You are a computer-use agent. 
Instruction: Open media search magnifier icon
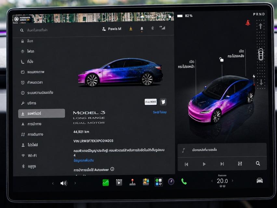click(x=258, y=163)
